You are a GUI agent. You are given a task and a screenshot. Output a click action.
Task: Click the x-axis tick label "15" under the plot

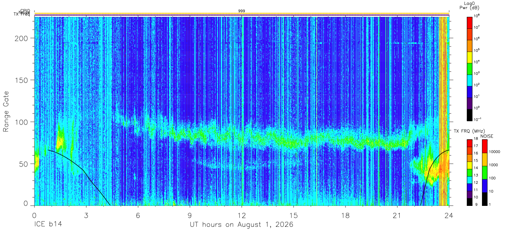[293, 215]
